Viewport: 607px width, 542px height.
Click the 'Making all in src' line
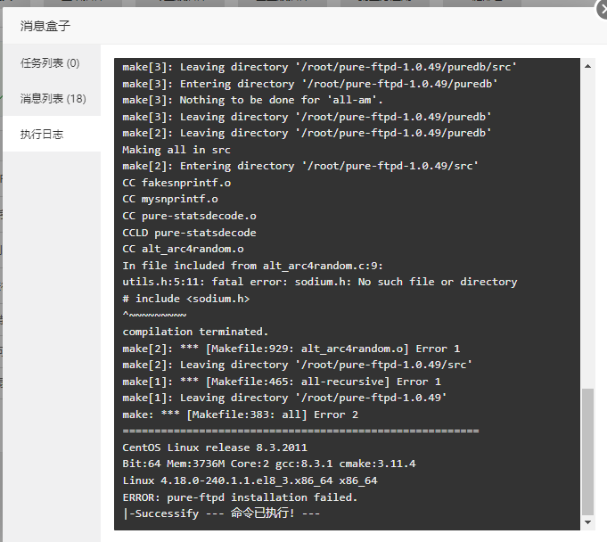[176, 150]
